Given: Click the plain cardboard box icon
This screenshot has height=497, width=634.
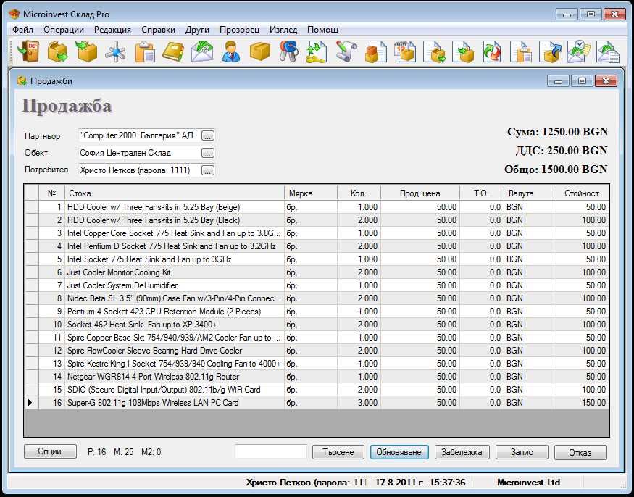Looking at the screenshot, I should pyautogui.click(x=260, y=51).
